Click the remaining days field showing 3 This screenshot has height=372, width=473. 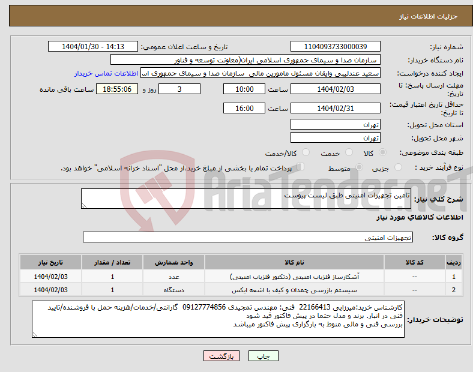click(179, 89)
